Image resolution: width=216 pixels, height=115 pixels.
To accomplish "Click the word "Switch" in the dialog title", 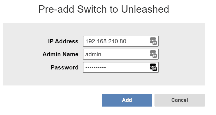I will 92,9.
